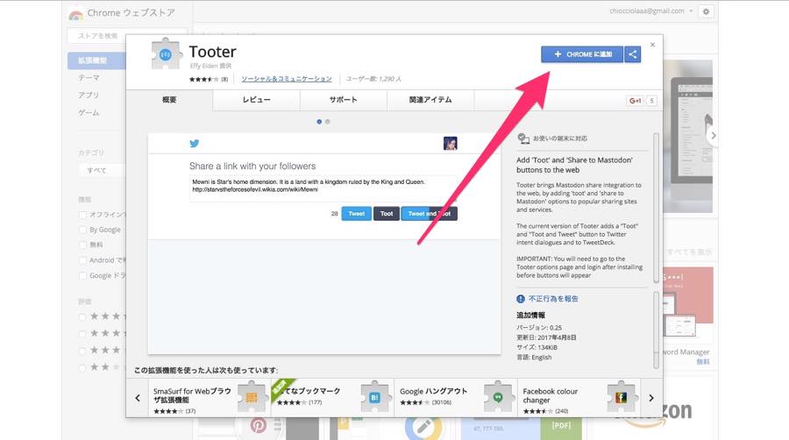The image size is (789, 440).
Task: Click the Tooter extension puzzle icon
Action: [166, 53]
